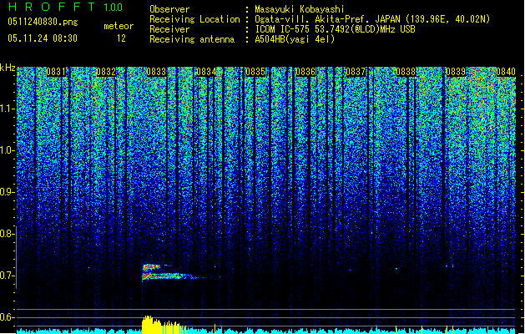Click the 0.9 kHz axis label

[7, 192]
